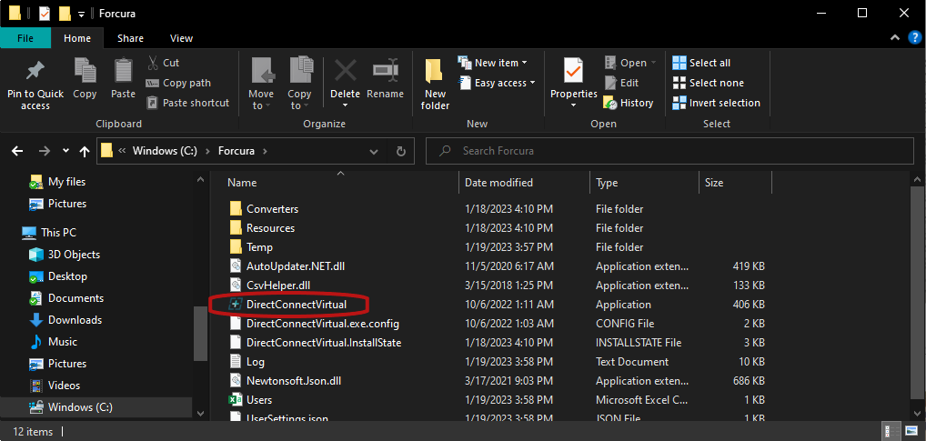
Task: Switch to Large icons view in the status bar
Action: [911, 430]
